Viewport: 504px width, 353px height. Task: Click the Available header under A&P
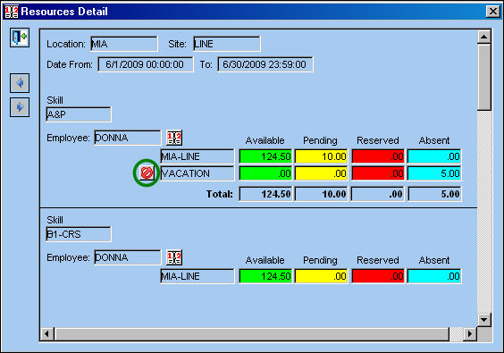[265, 140]
